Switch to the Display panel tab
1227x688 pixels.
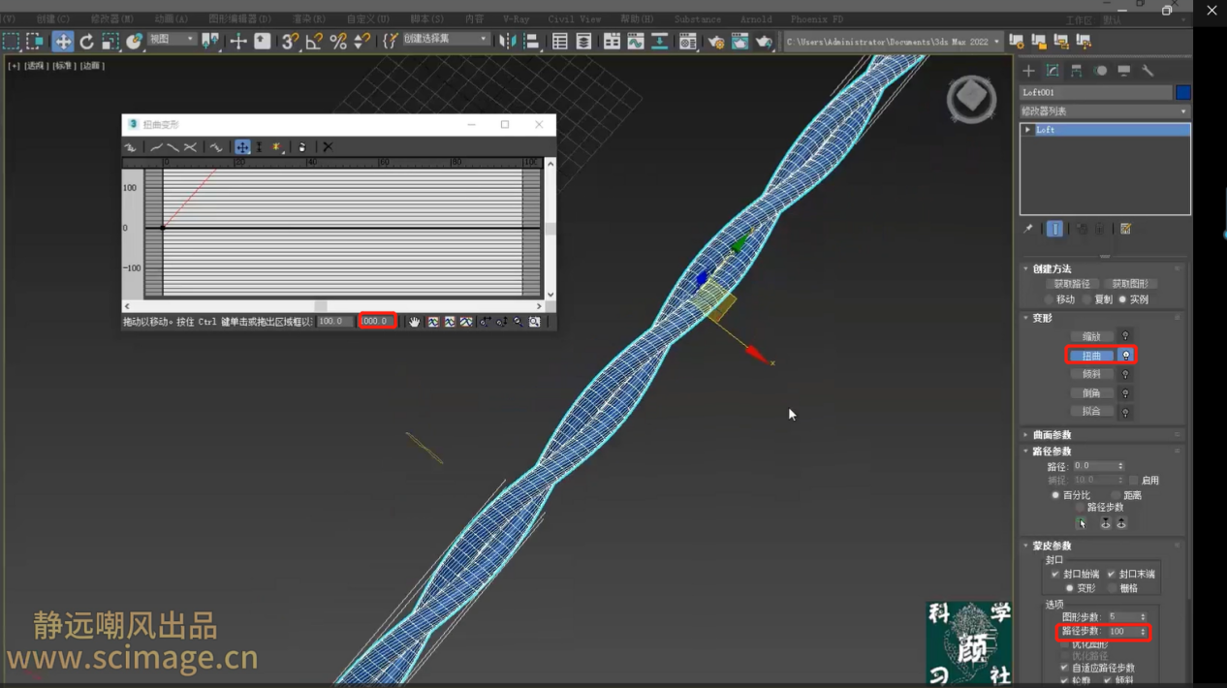click(1124, 71)
